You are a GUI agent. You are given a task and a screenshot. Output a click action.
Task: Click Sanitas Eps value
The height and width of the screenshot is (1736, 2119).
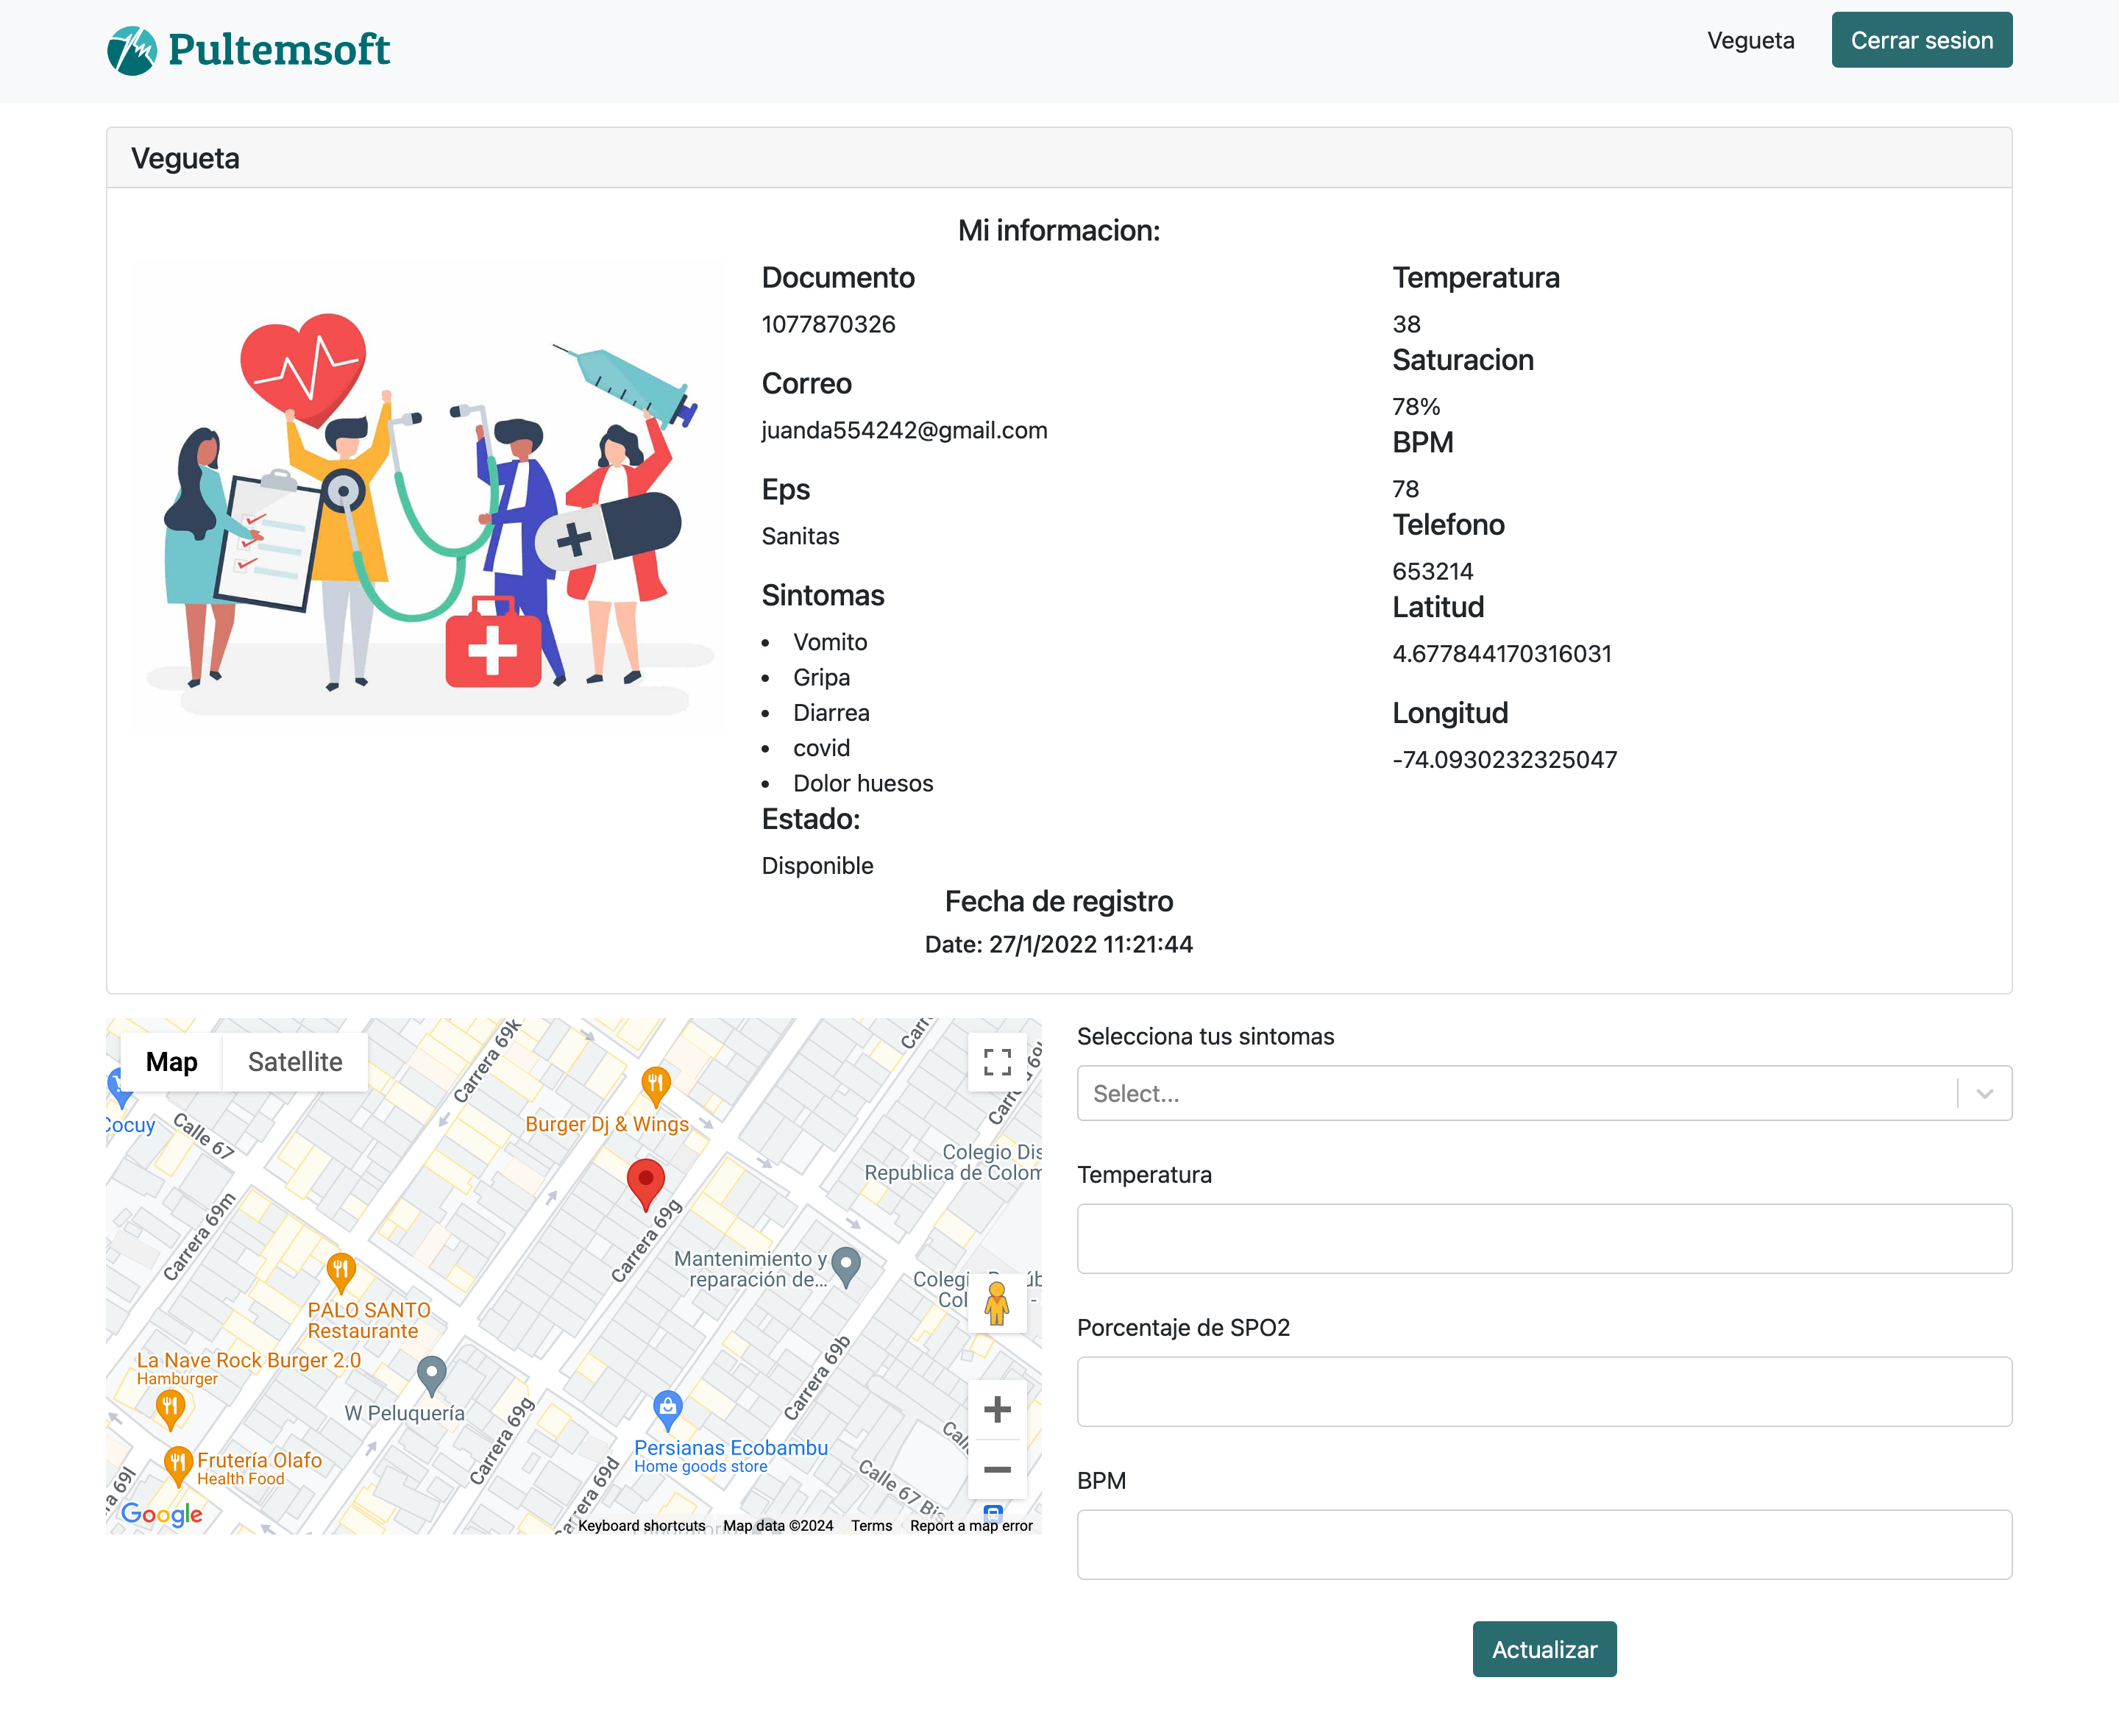pyautogui.click(x=800, y=536)
